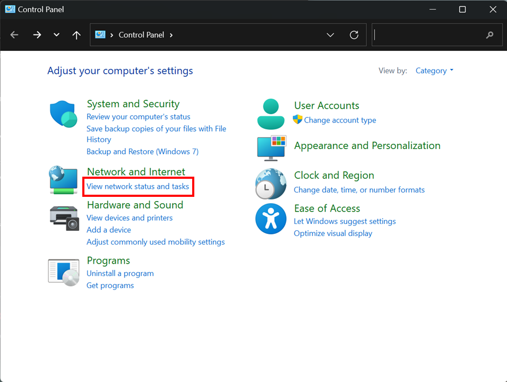Viewport: 507px width, 382px height.
Task: Click the chevron after Control Panel breadcrumb
Action: click(170, 35)
